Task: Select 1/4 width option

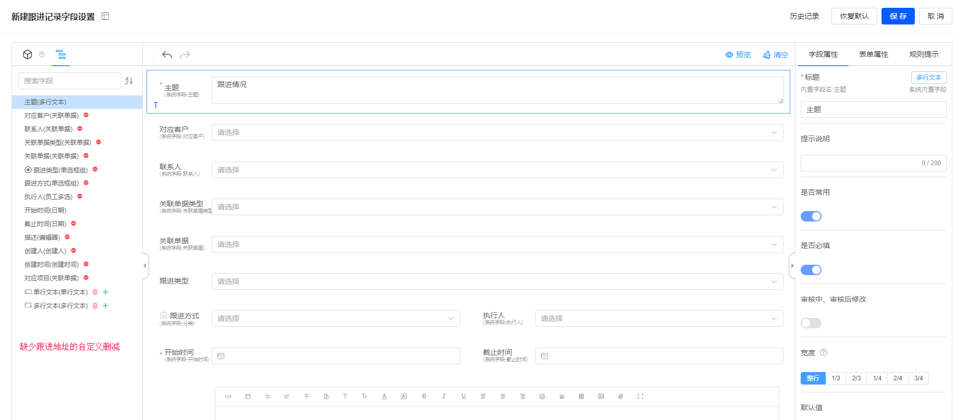Action: point(877,378)
